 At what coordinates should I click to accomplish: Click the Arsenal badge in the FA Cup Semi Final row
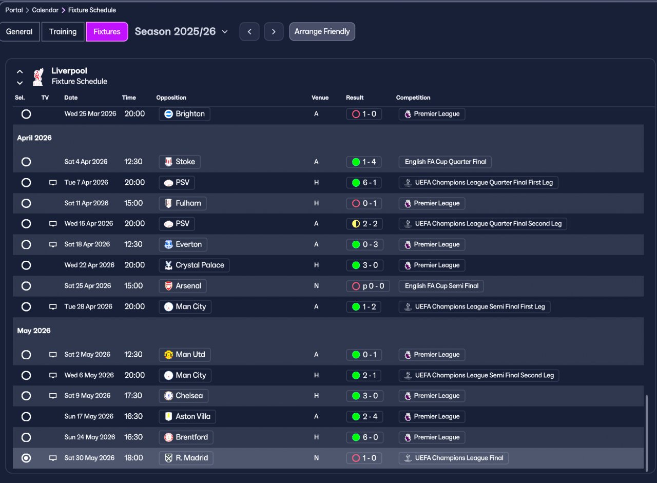pos(168,286)
